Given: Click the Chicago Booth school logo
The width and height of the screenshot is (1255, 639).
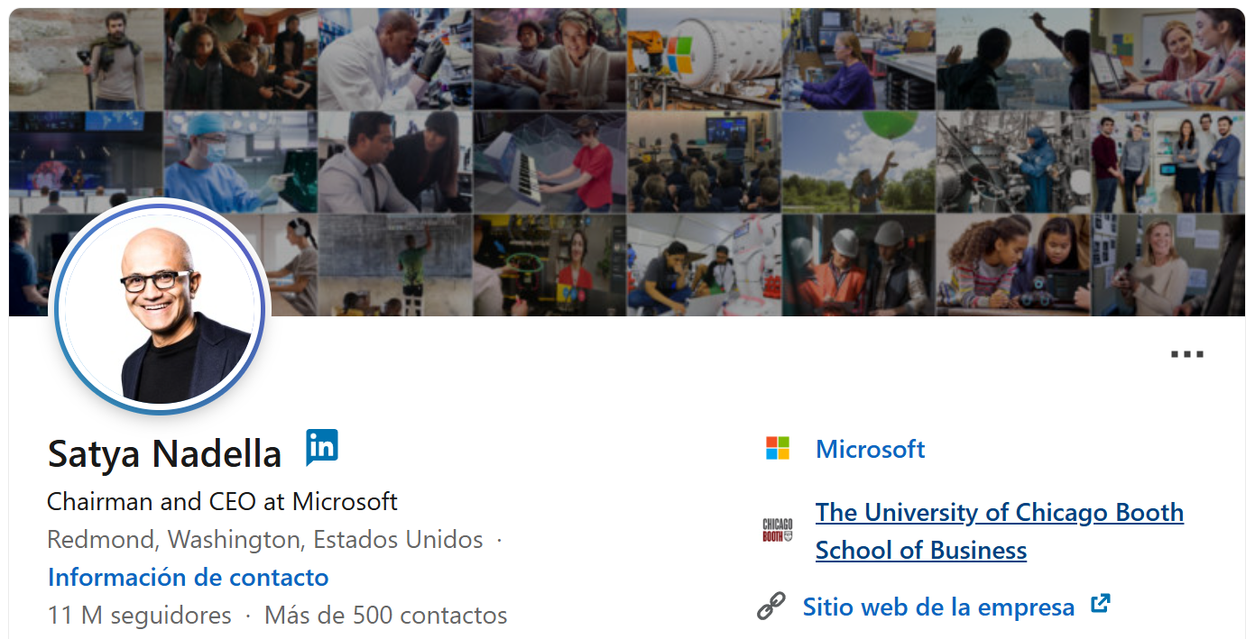Looking at the screenshot, I should [x=777, y=530].
